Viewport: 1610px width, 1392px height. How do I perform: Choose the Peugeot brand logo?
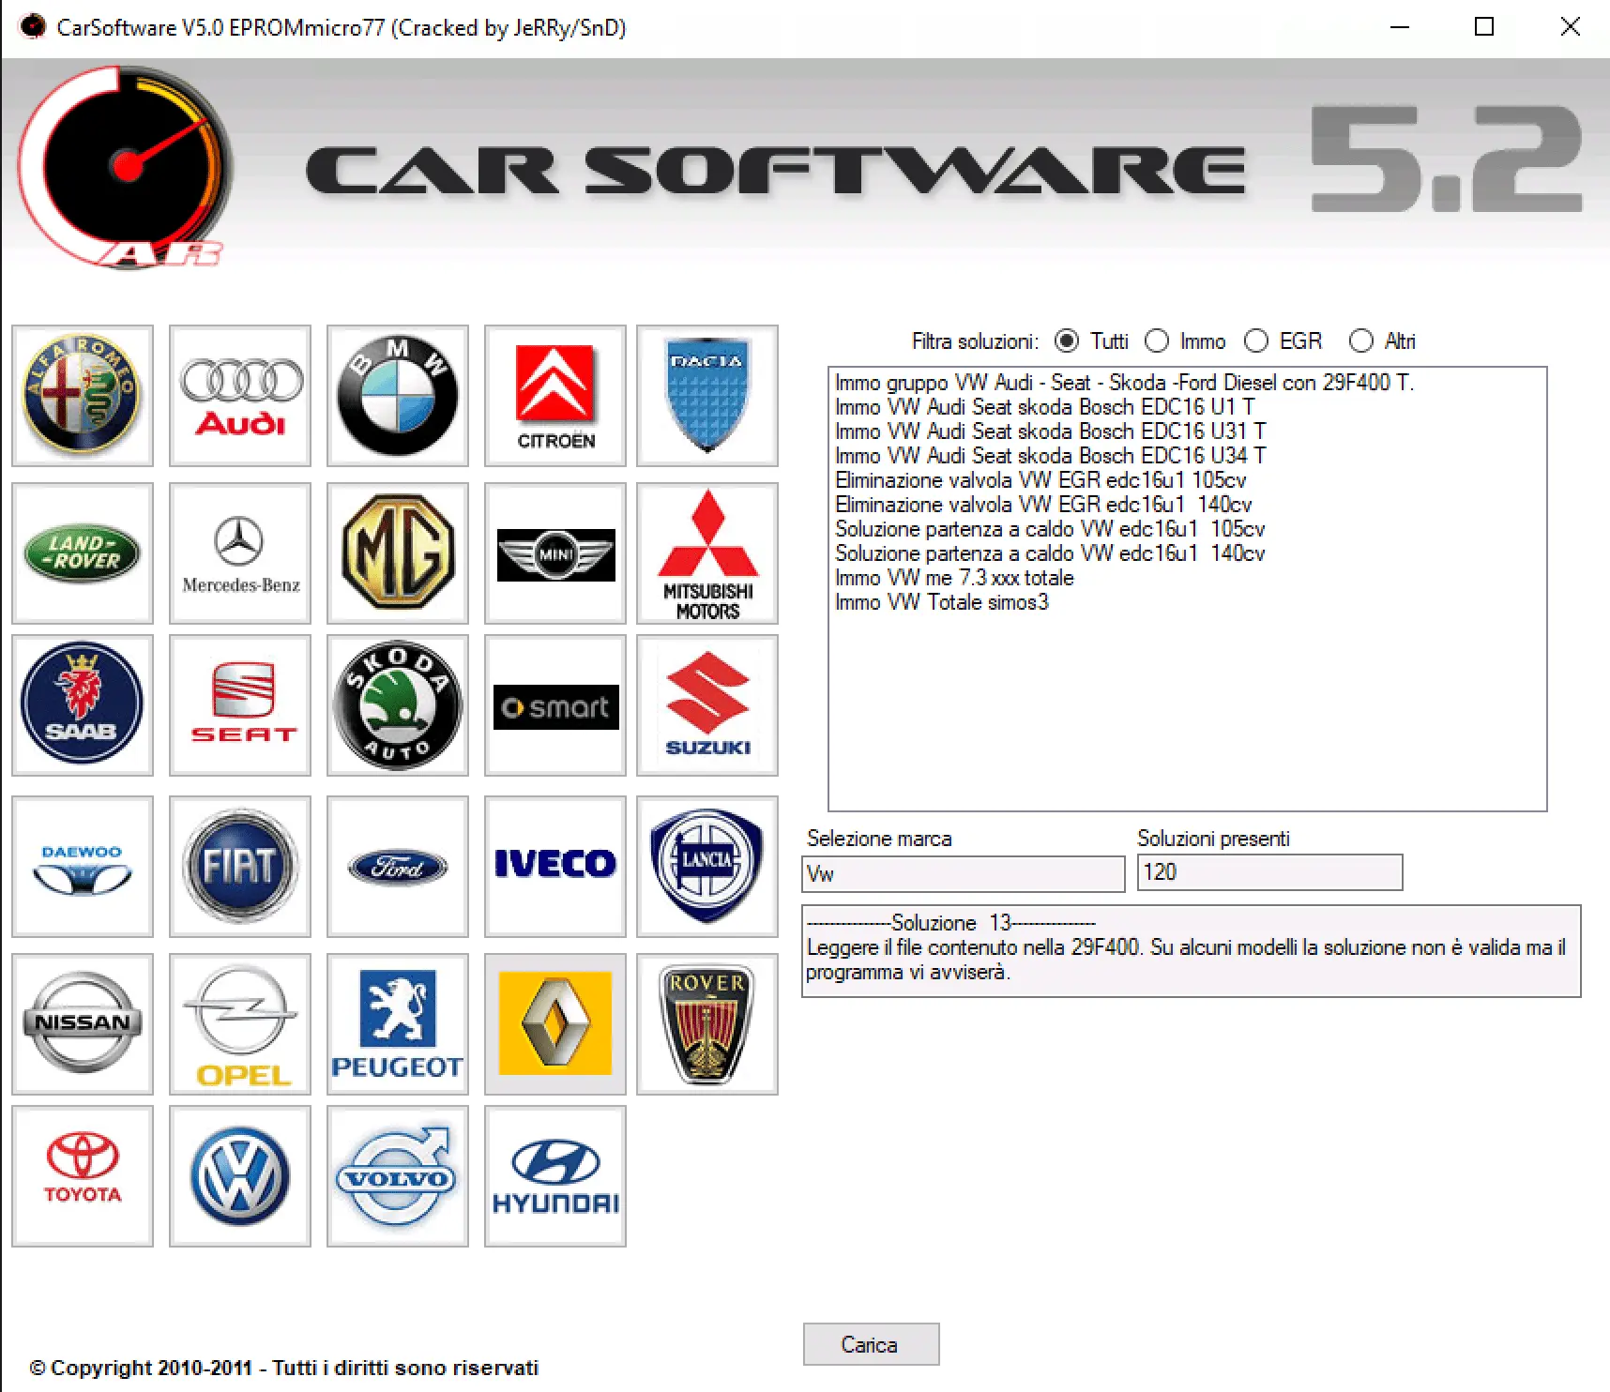click(x=398, y=1023)
